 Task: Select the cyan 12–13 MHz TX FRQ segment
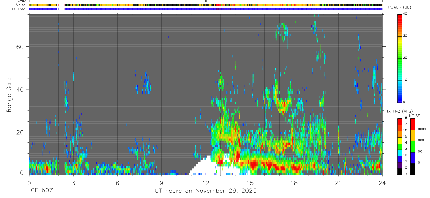[400, 152]
